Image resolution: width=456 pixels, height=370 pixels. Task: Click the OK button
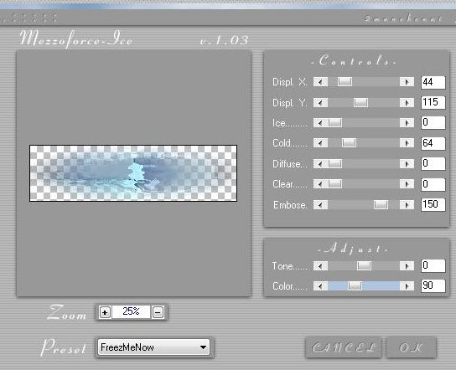click(412, 347)
